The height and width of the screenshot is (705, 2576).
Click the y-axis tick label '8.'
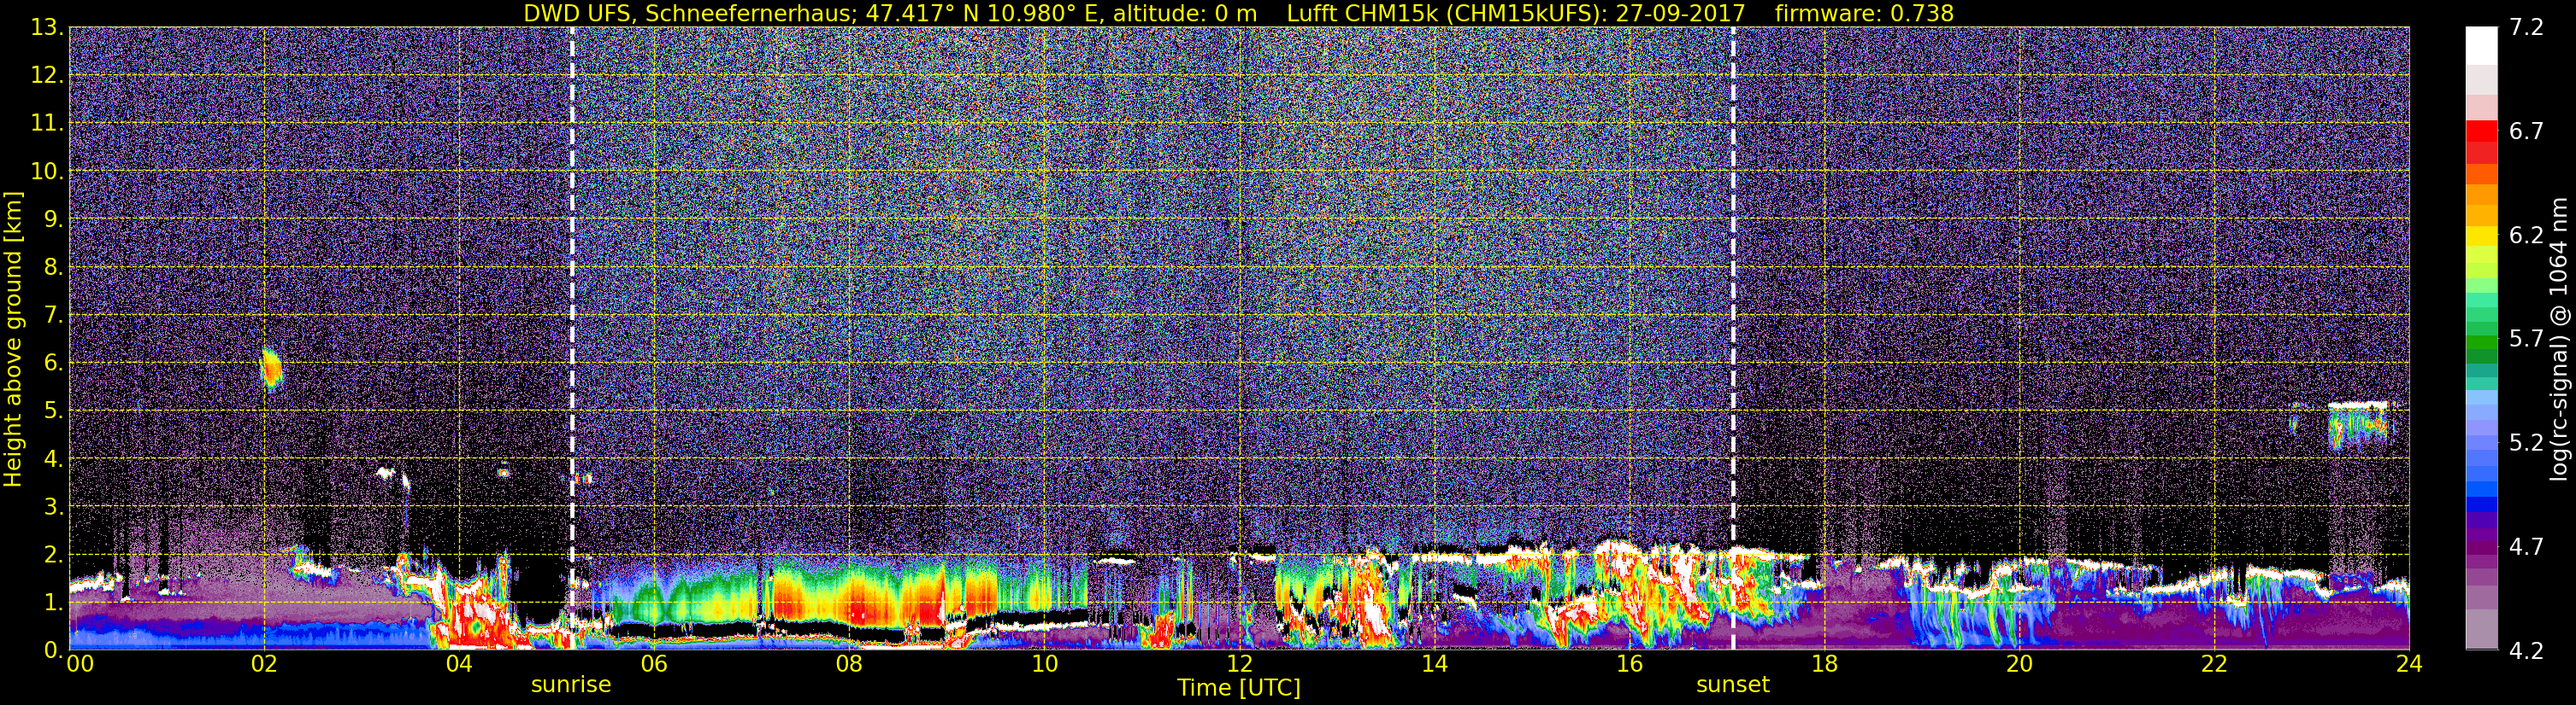pos(53,268)
